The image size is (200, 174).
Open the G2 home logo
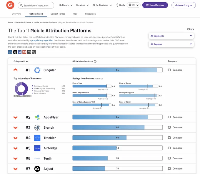10,5
